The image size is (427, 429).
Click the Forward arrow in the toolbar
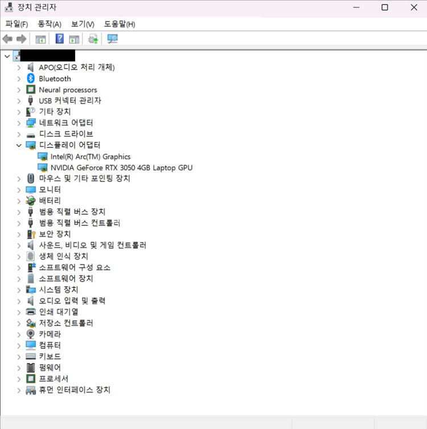[21, 39]
